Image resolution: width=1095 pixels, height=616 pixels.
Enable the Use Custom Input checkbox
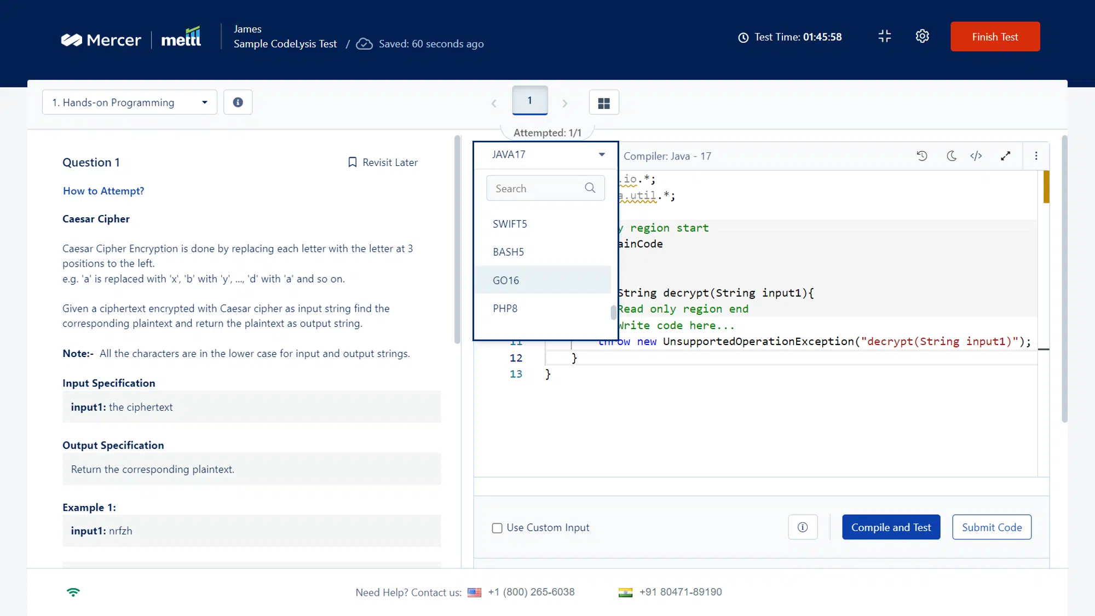tap(497, 528)
